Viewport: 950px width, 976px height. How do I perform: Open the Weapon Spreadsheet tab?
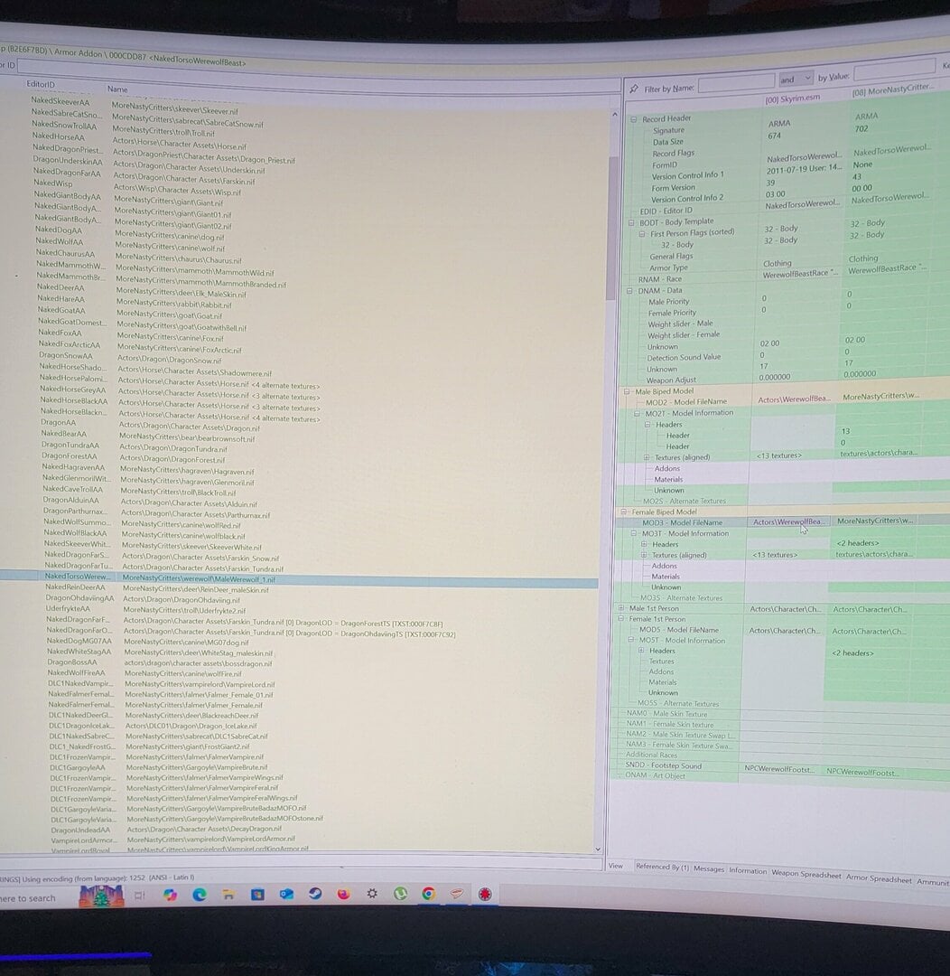806,874
